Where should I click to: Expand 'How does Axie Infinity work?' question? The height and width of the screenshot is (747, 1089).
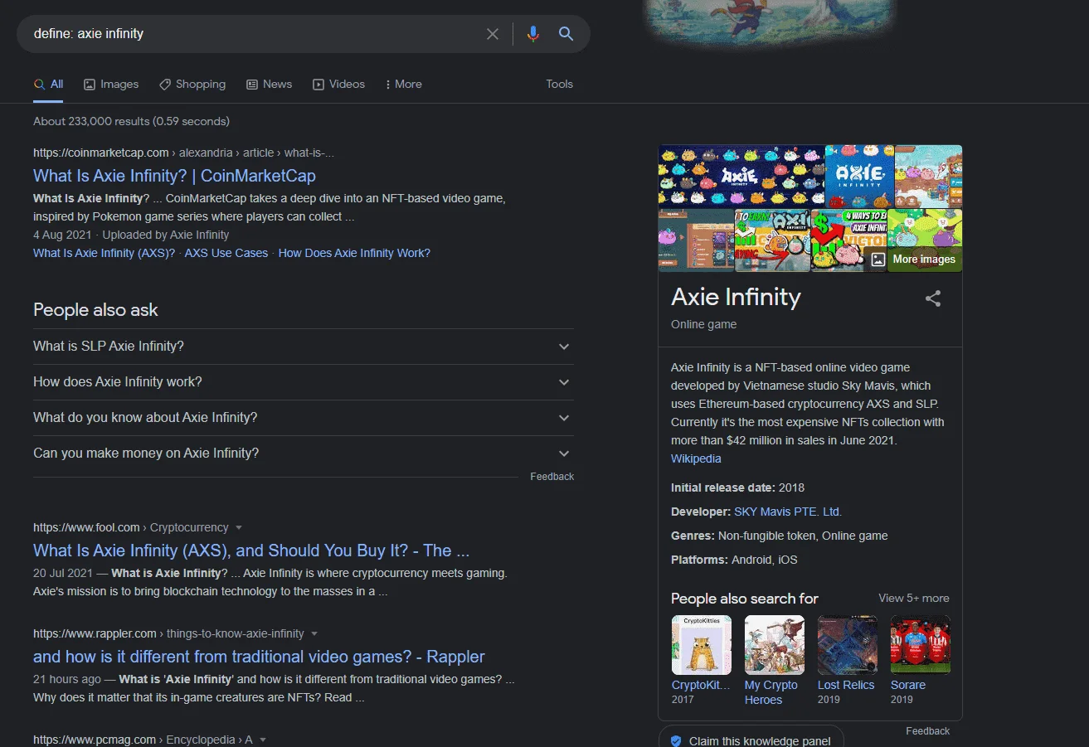point(304,382)
